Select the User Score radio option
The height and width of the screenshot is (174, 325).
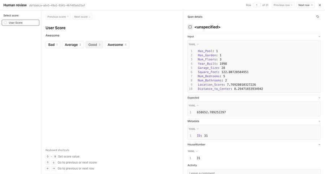tap(21, 23)
